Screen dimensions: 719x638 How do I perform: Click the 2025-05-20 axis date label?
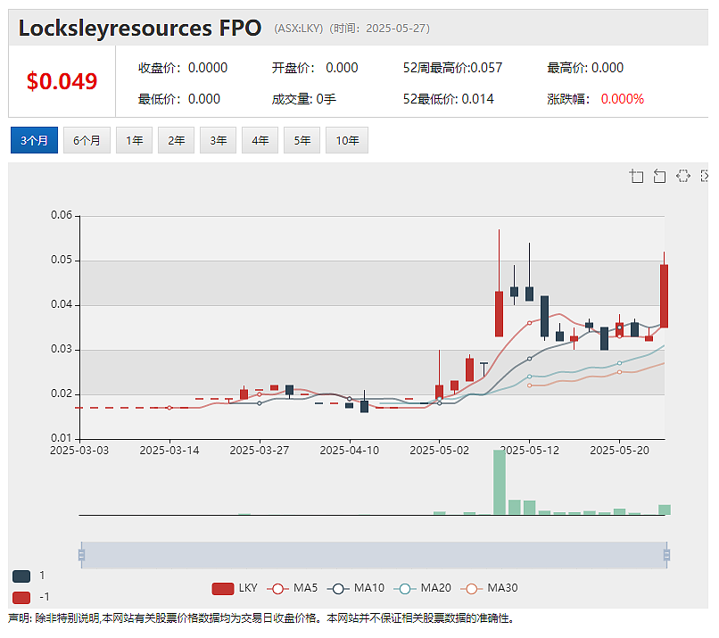[x=619, y=451]
